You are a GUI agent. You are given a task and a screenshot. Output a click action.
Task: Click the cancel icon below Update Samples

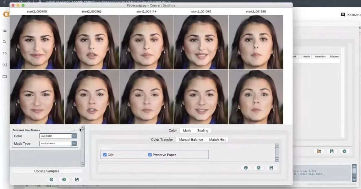pos(64,179)
